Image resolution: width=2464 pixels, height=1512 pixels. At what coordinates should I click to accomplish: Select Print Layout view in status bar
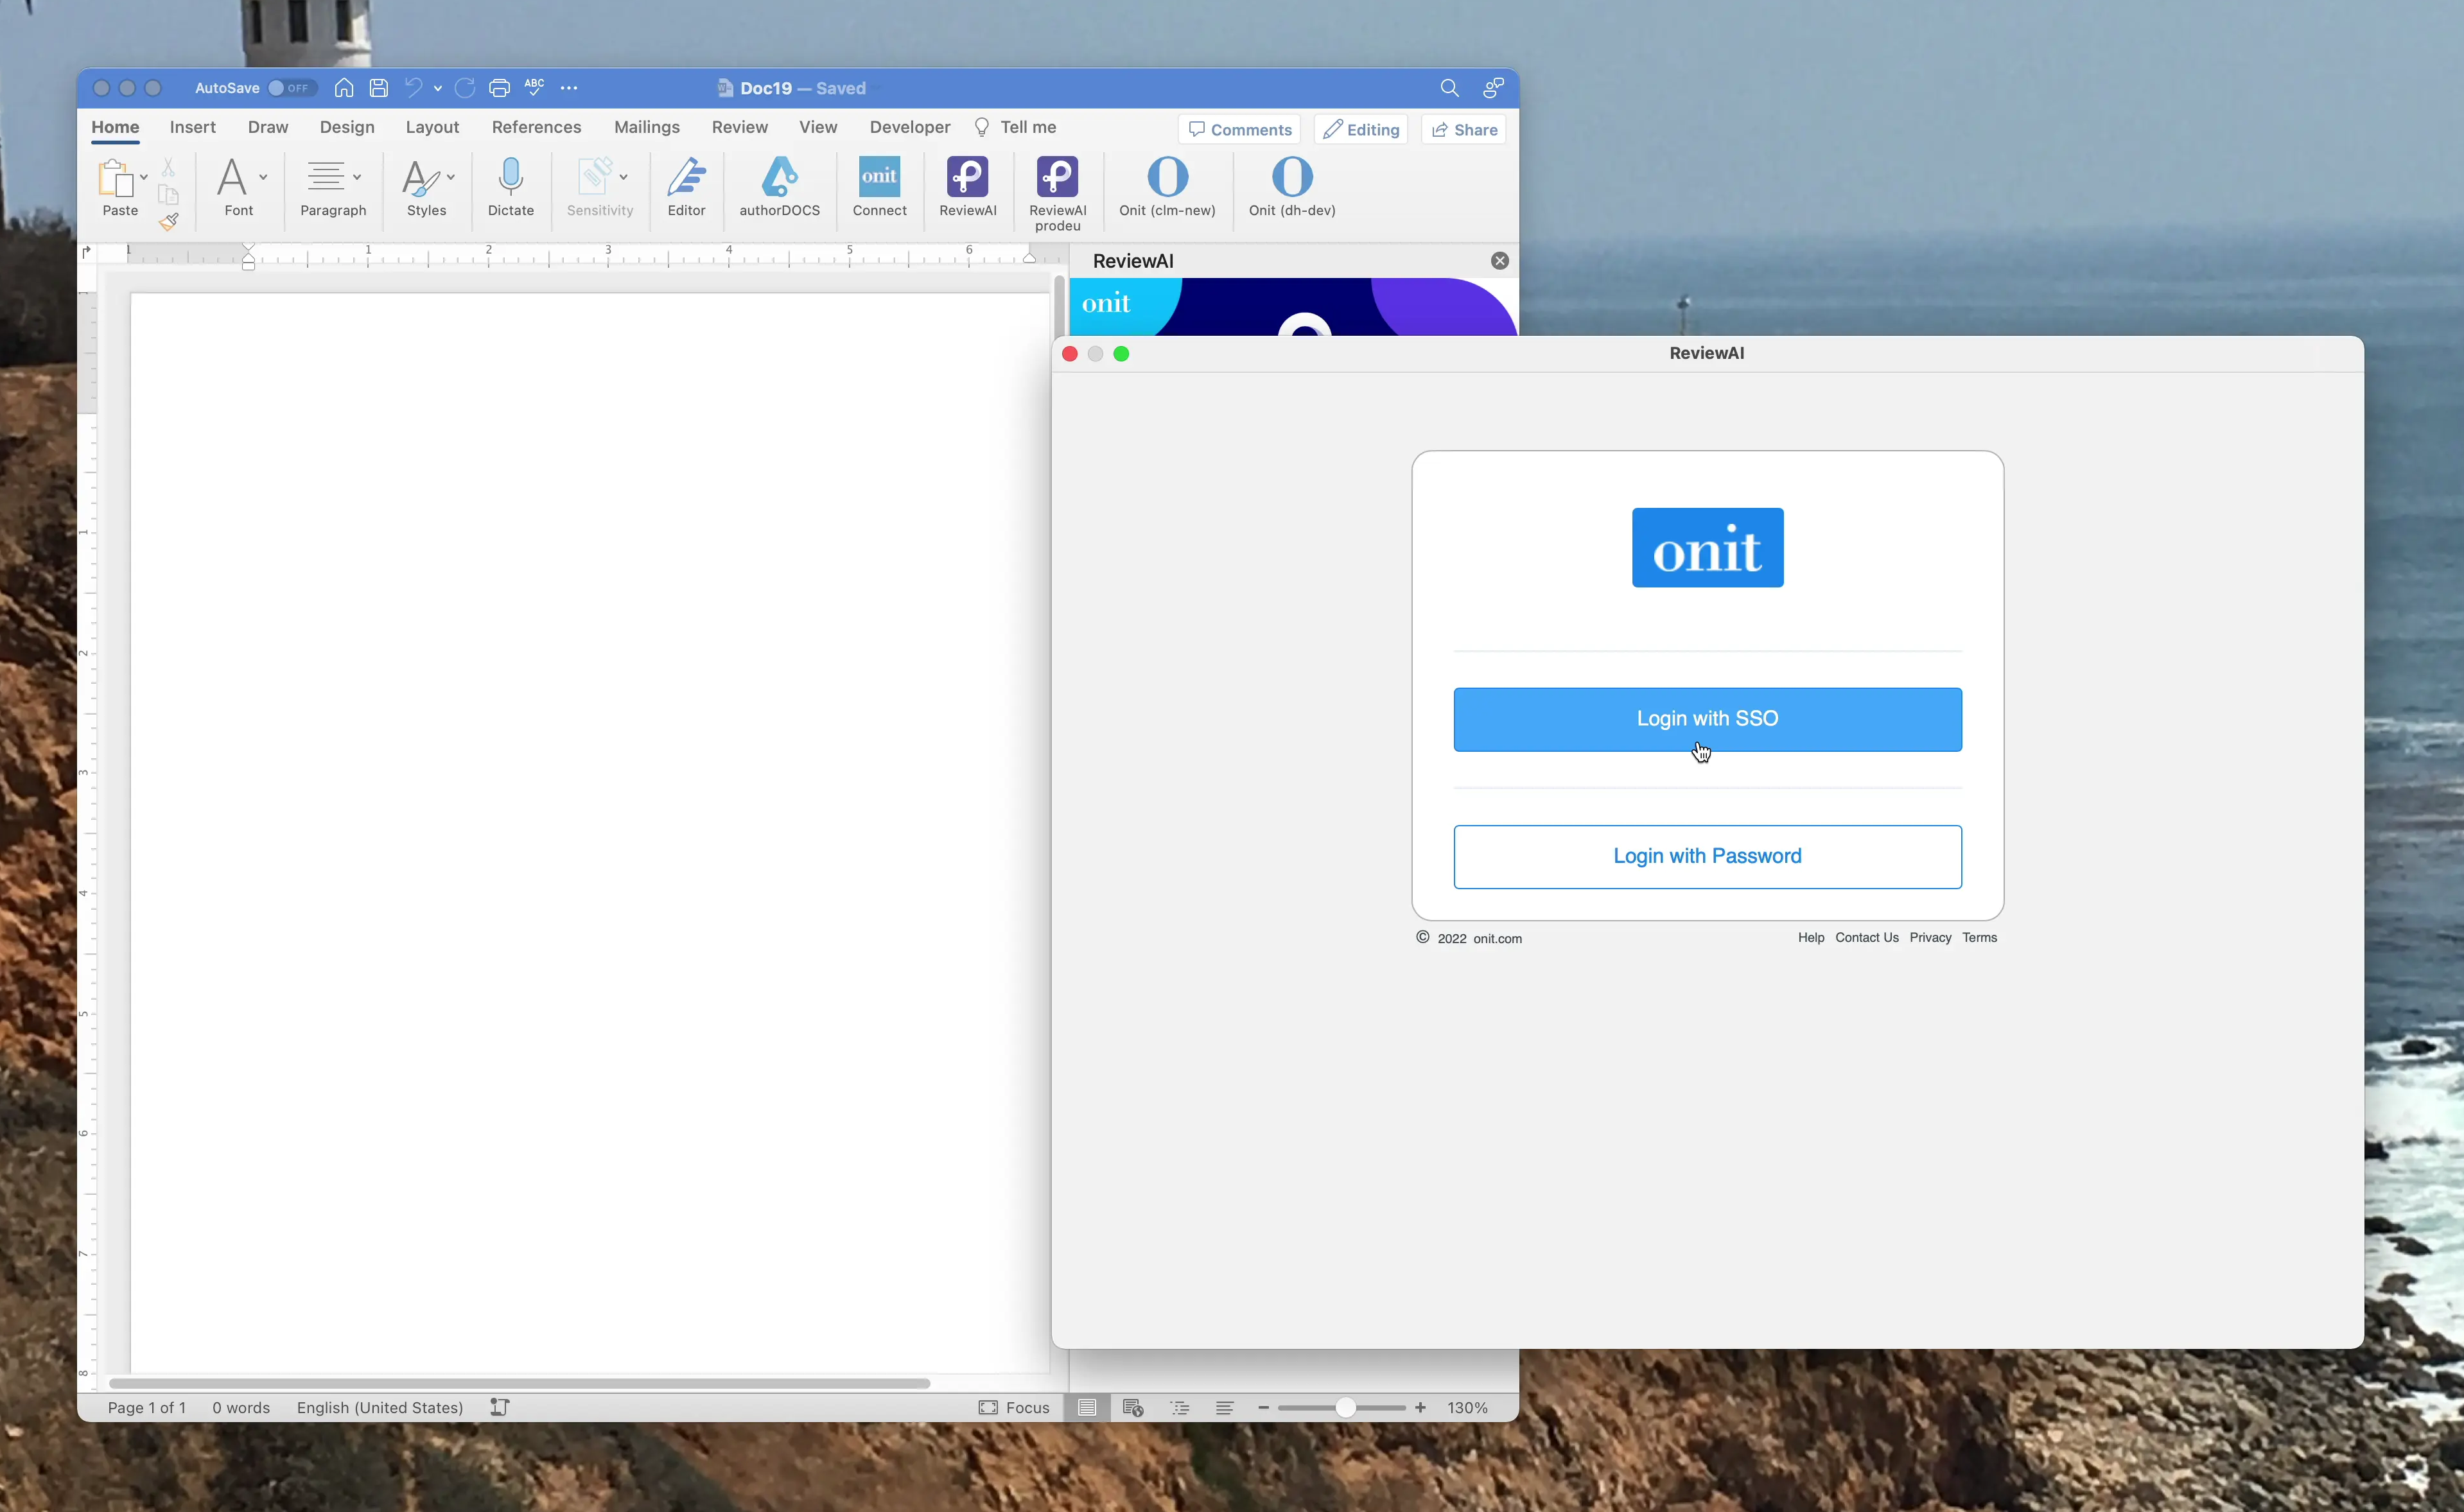click(1087, 1407)
